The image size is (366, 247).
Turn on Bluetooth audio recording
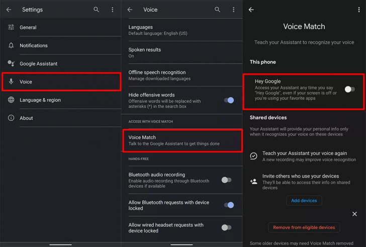click(x=227, y=180)
